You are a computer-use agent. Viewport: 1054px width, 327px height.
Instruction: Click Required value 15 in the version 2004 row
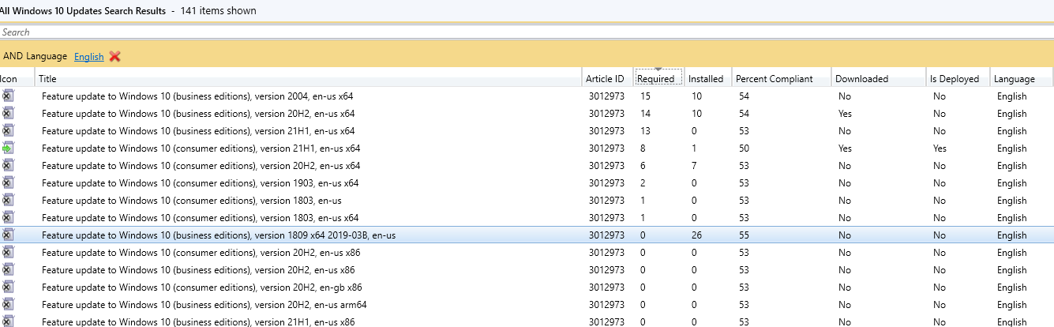point(646,96)
